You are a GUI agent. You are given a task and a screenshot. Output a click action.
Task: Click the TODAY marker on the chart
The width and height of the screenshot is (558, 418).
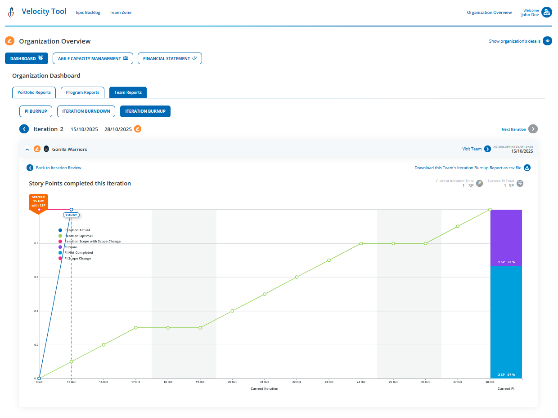click(x=71, y=215)
